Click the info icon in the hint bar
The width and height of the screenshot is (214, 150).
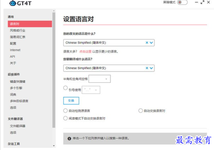pos(69,138)
